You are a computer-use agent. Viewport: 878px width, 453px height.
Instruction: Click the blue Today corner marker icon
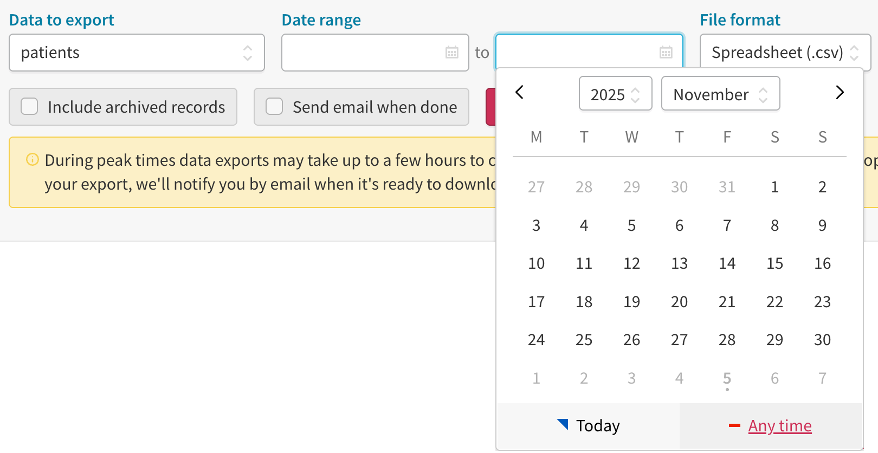(x=563, y=424)
